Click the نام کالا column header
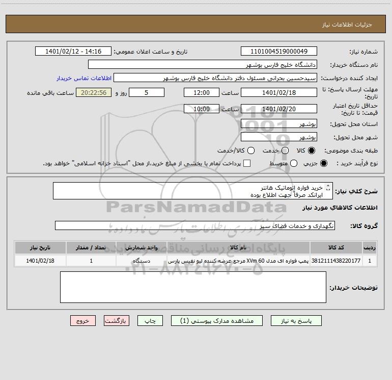 click(x=238, y=248)
